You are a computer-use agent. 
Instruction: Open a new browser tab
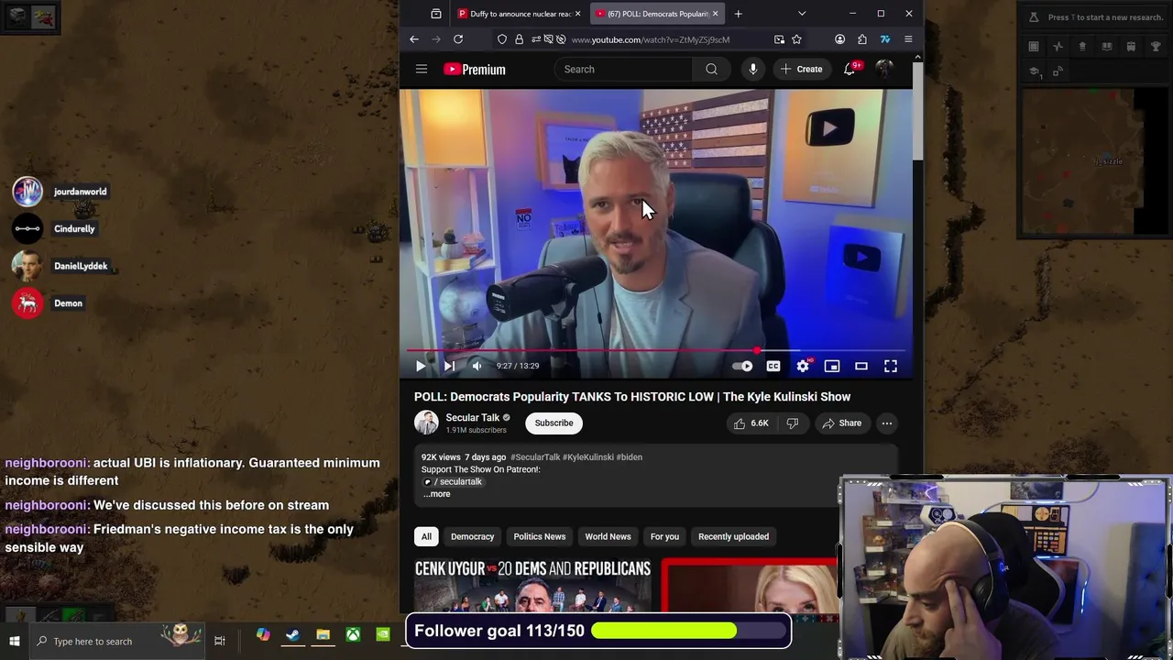click(x=738, y=14)
